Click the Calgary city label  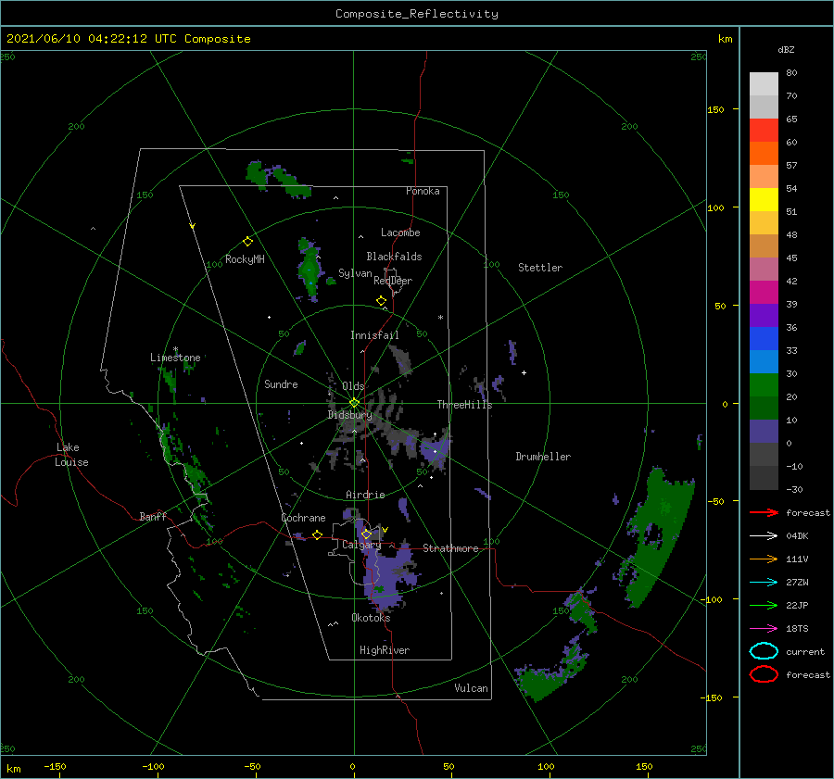pos(361,545)
